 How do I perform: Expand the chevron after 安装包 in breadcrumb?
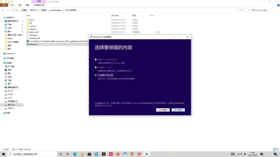(48, 10)
